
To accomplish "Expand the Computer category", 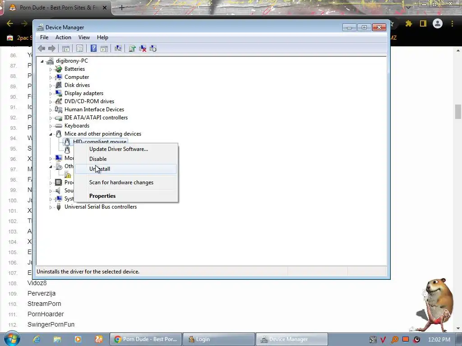I will 51,77.
